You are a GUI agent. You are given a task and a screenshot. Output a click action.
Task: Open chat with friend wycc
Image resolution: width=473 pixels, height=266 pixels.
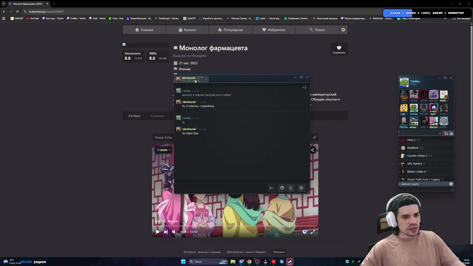coord(433,109)
